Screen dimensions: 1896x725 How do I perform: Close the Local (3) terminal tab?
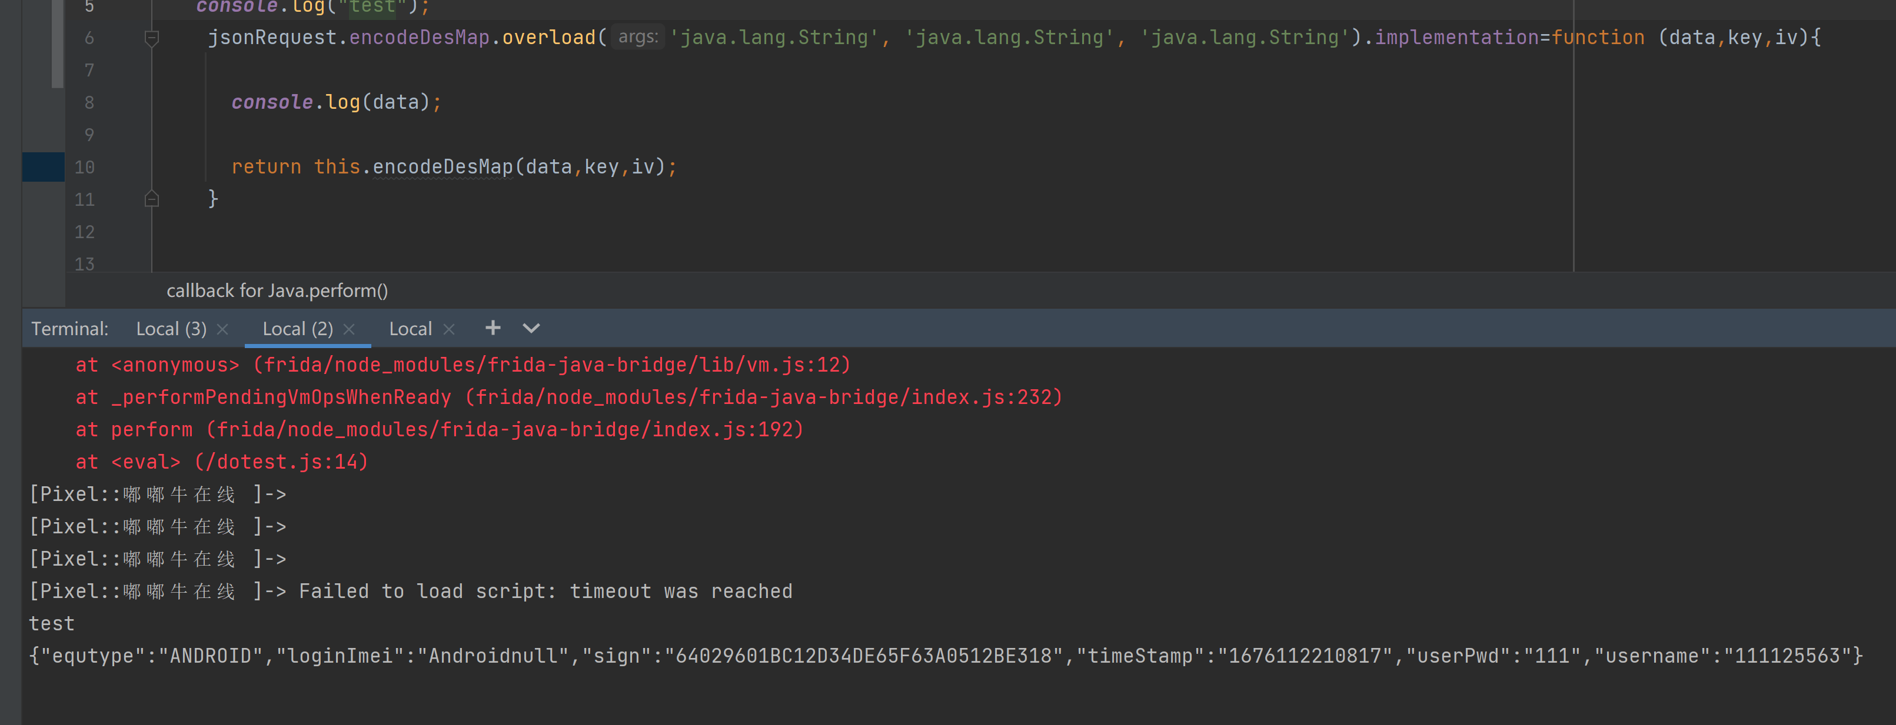tap(222, 329)
